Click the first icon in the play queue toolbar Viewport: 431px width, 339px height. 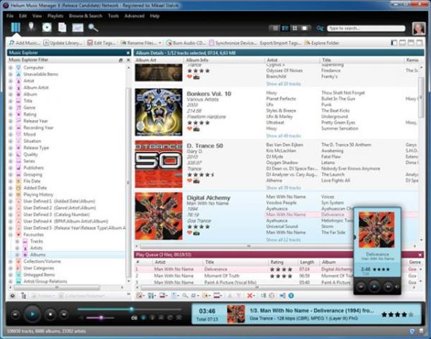point(140,295)
